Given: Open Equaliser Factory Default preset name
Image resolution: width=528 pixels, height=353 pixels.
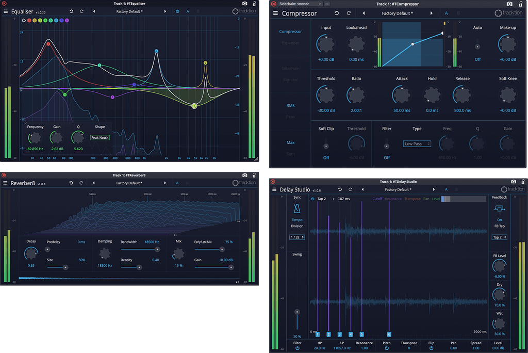Looking at the screenshot, I should pyautogui.click(x=129, y=11).
